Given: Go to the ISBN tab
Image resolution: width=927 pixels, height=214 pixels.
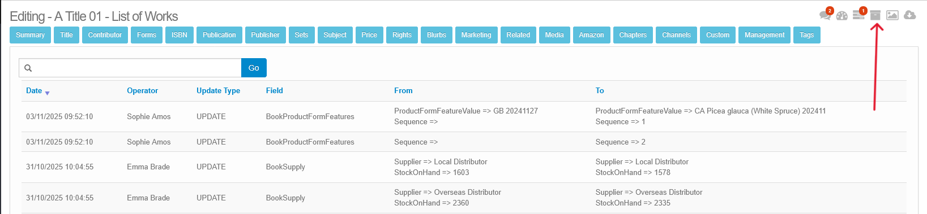Looking at the screenshot, I should click(180, 35).
